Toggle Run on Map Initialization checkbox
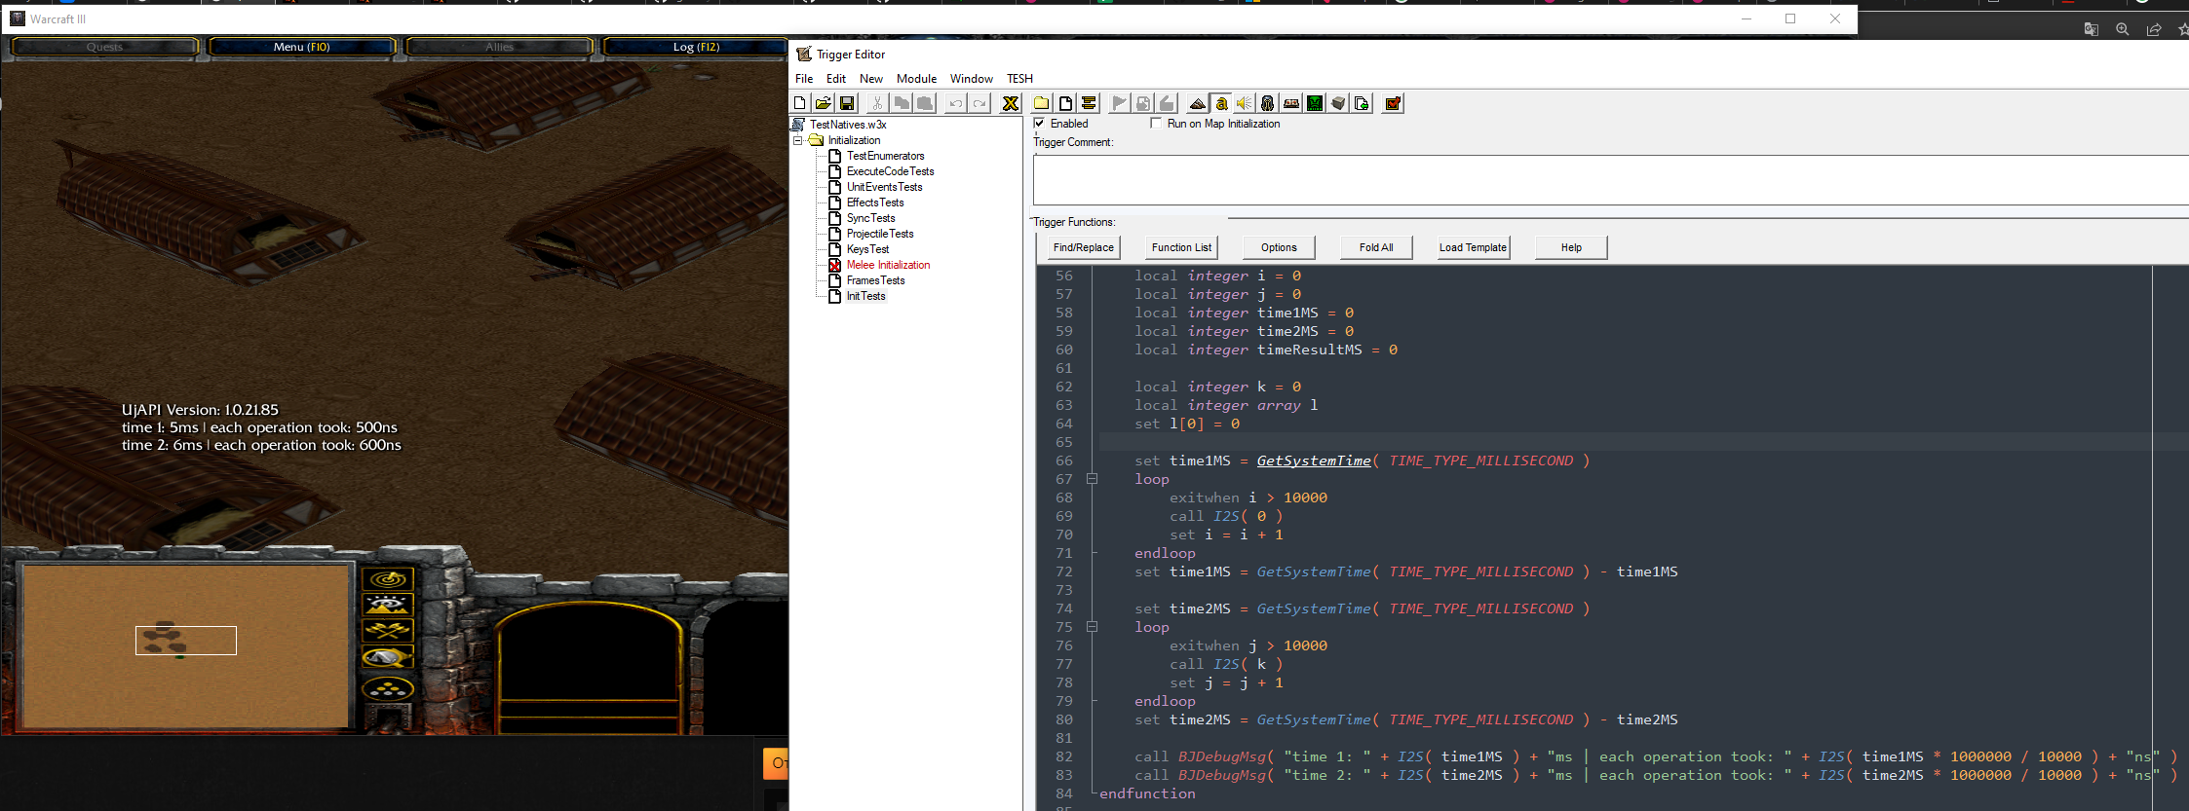Viewport: 2189px width, 811px height. pyautogui.click(x=1156, y=124)
